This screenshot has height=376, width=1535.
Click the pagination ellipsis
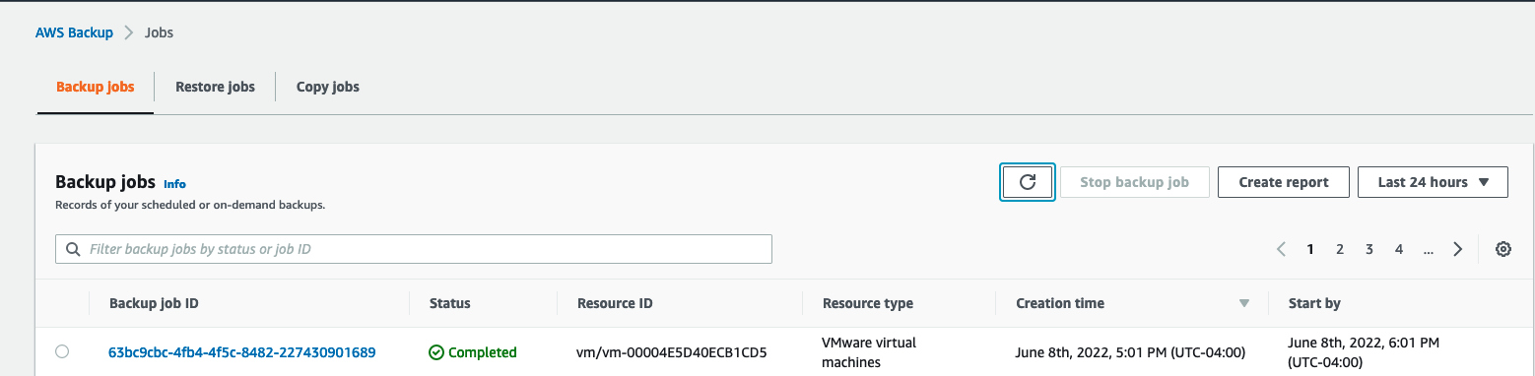pos(1429,250)
